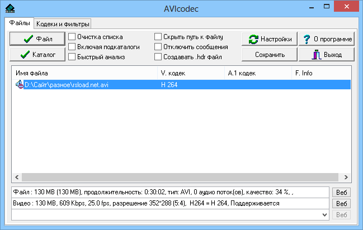
Task: Minimize the AVIcodec window
Action: point(312,7)
